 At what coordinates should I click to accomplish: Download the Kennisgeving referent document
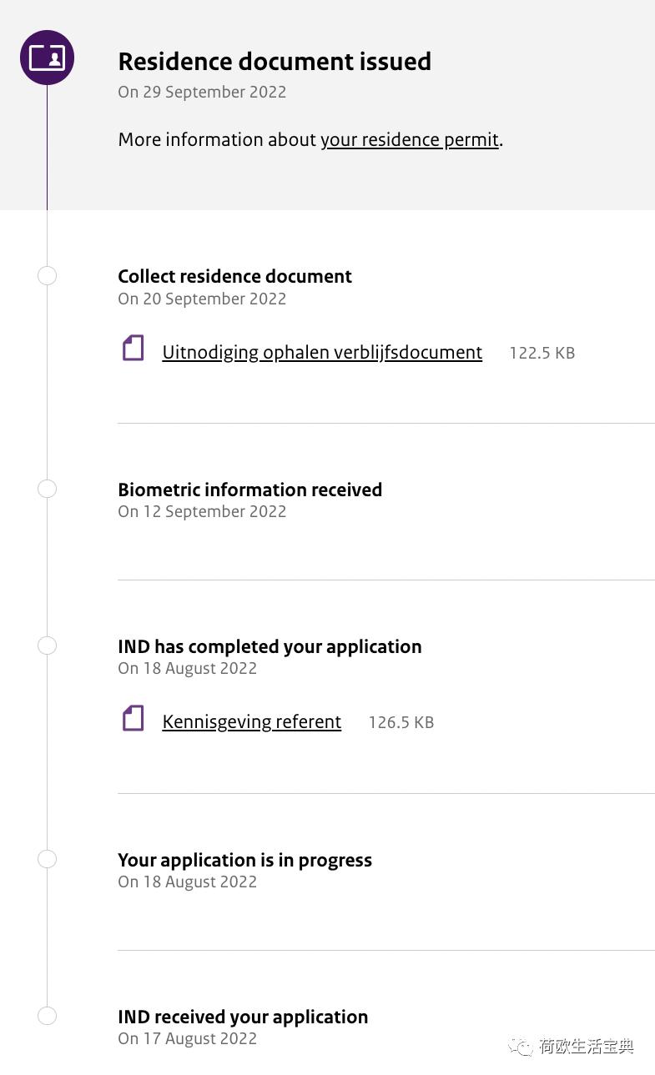(x=251, y=721)
